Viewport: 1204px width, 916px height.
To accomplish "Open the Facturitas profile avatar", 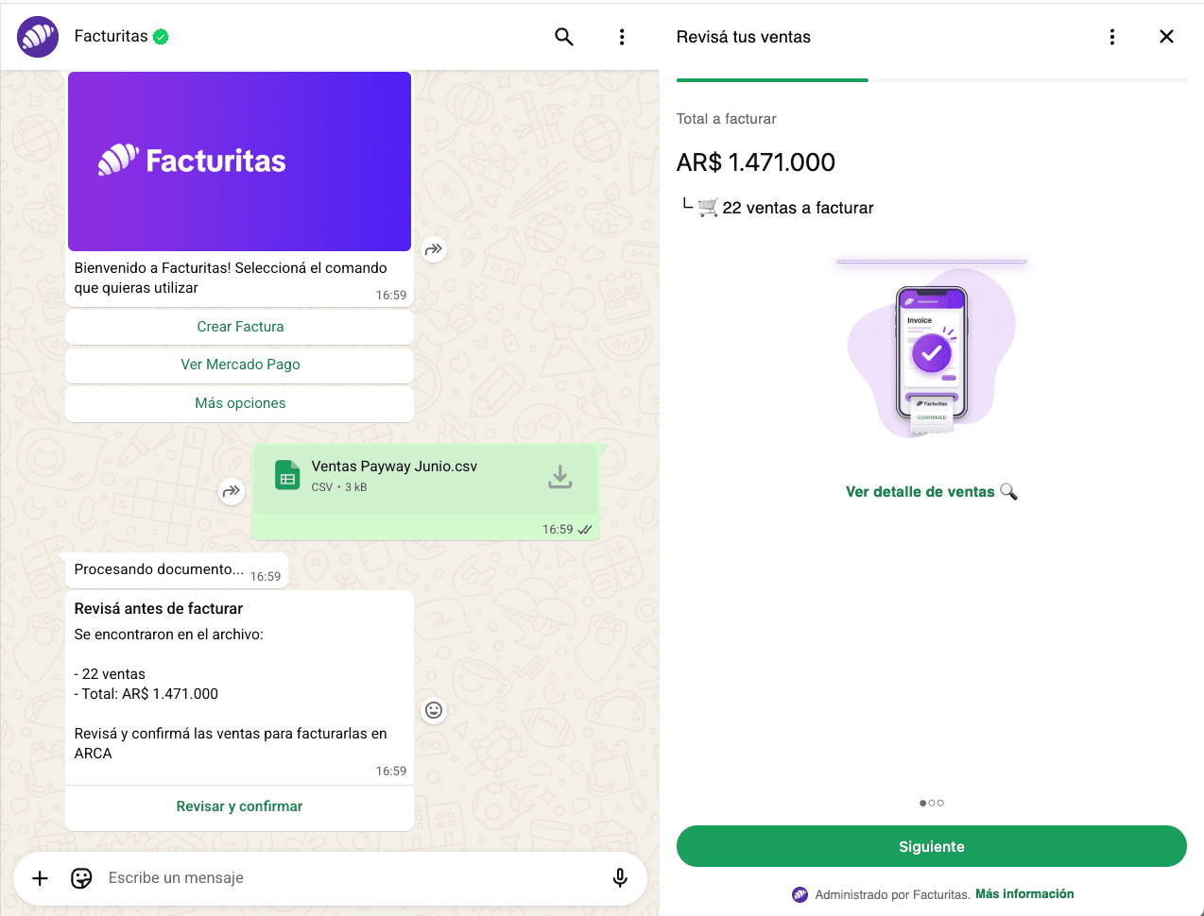I will [x=38, y=37].
